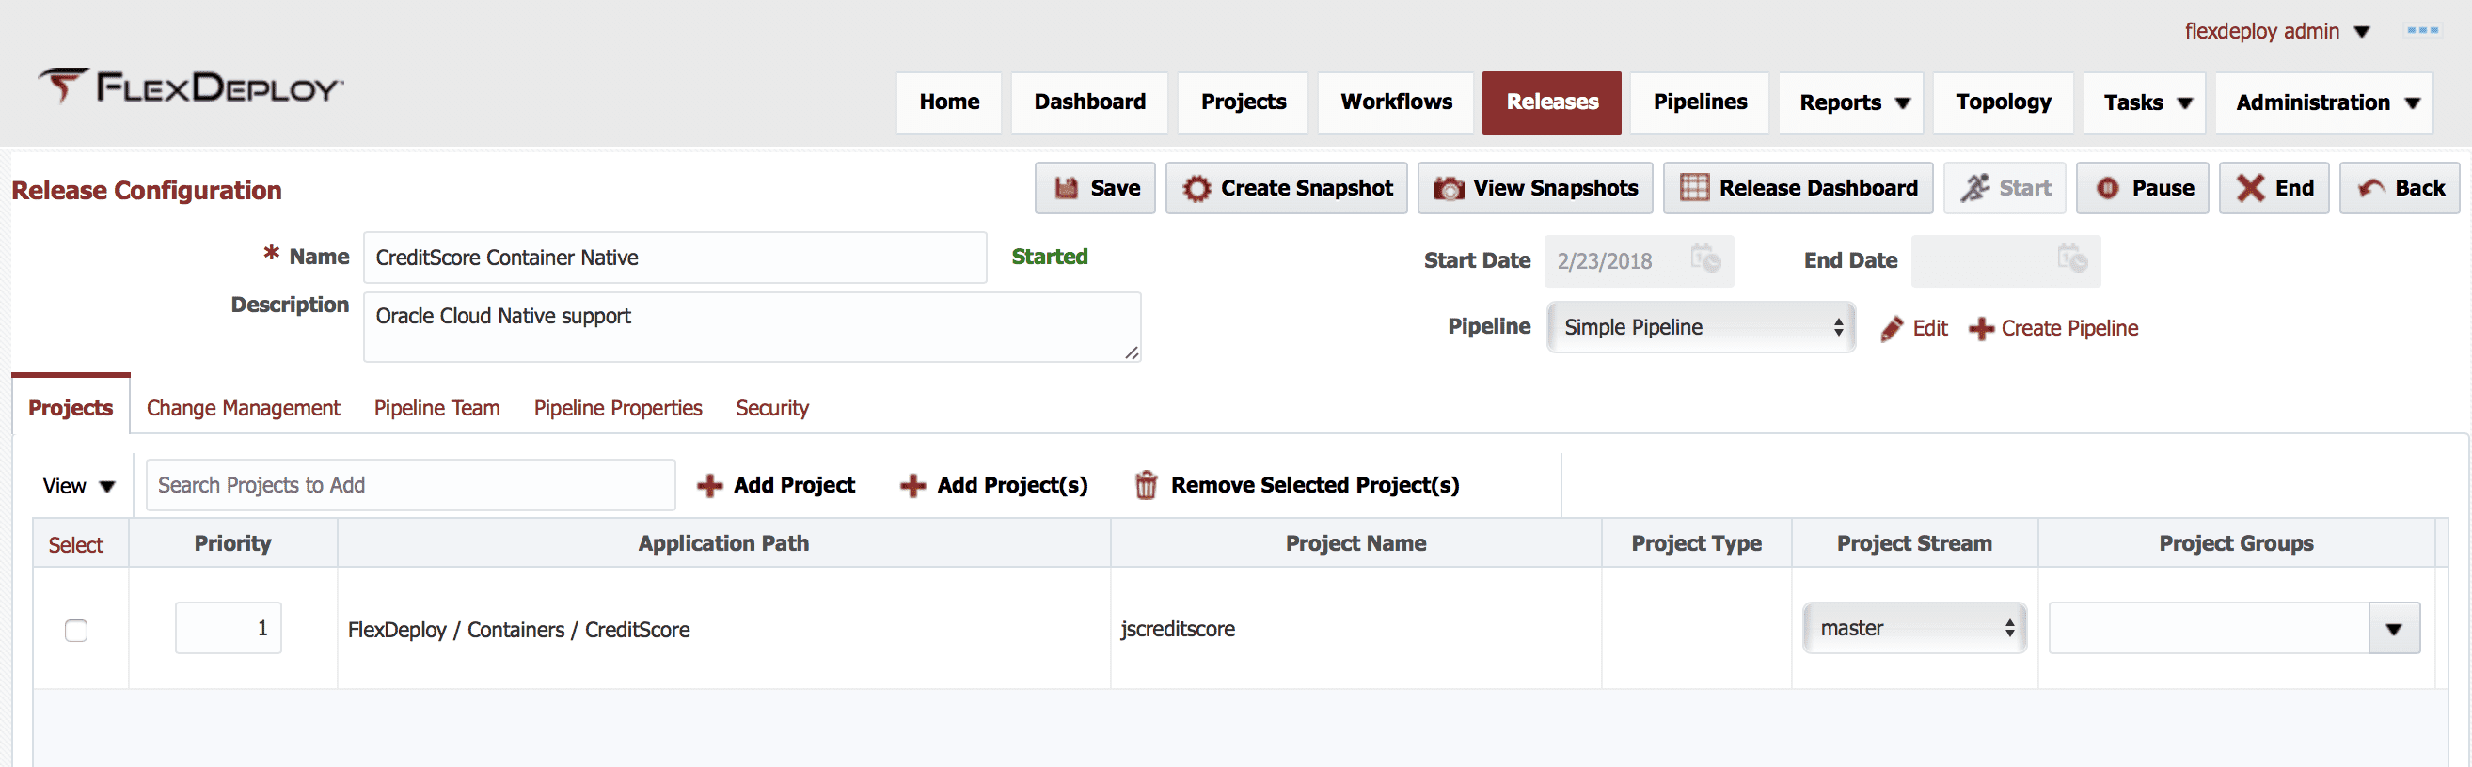Open the Pipelines navigation tab
This screenshot has height=767, width=2472.
tap(1700, 102)
